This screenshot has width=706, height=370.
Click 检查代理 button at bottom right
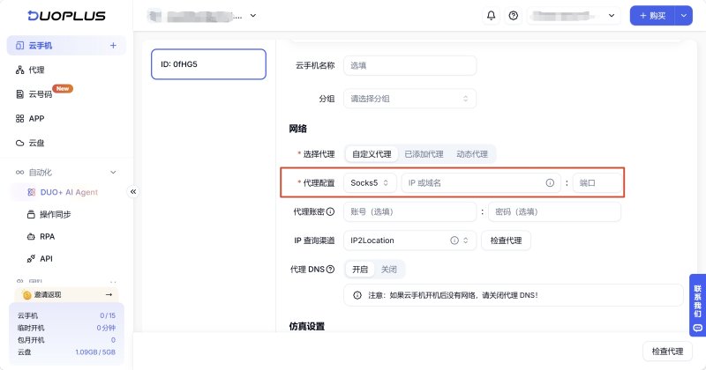667,351
